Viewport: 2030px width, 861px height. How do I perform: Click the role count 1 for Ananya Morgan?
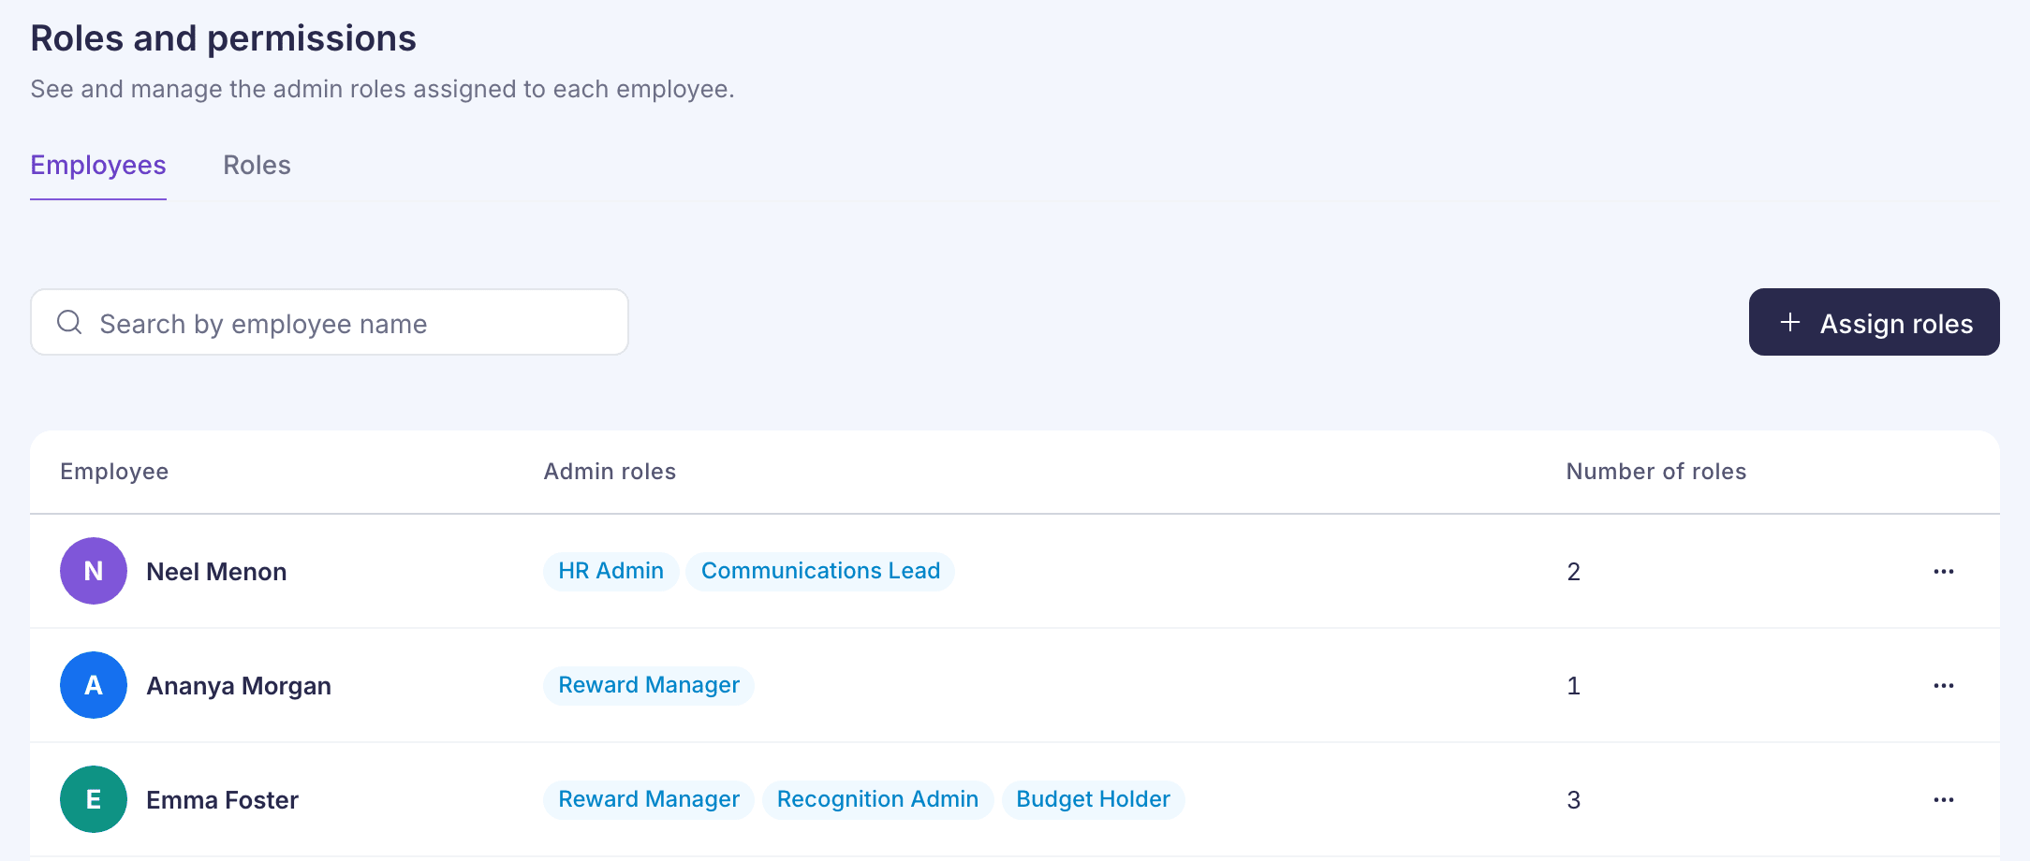[1574, 686]
